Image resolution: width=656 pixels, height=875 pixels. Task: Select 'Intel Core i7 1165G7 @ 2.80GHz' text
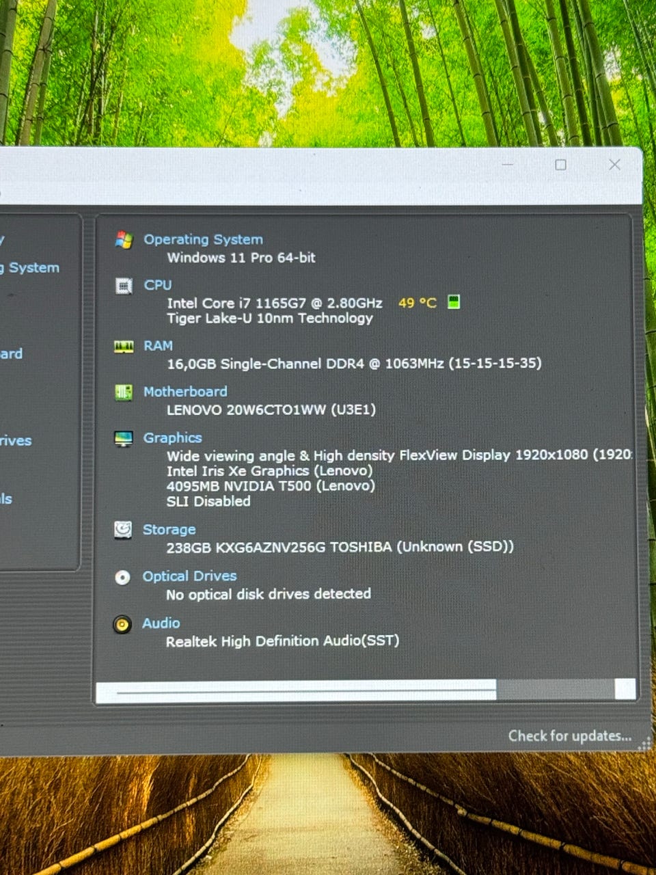275,303
